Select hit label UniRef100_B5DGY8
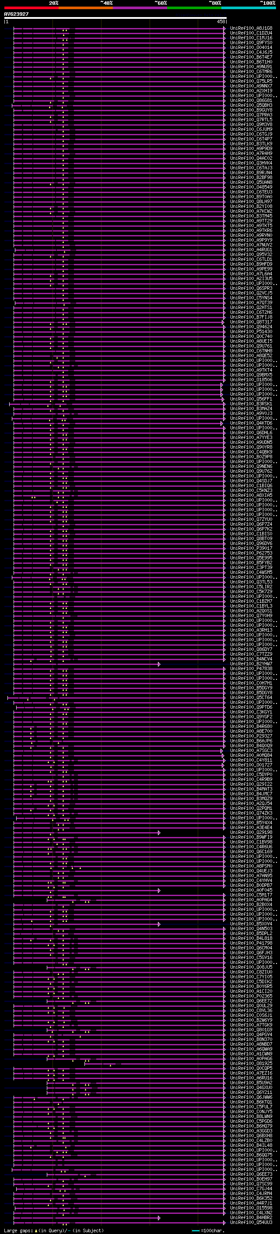 point(251,693)
